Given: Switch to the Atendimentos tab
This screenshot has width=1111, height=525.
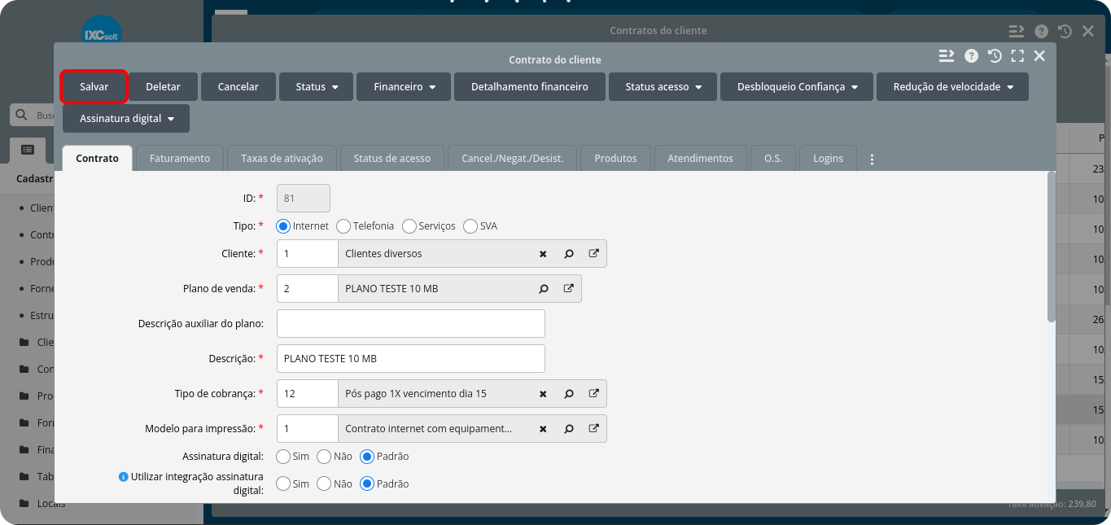Looking at the screenshot, I should coord(700,158).
